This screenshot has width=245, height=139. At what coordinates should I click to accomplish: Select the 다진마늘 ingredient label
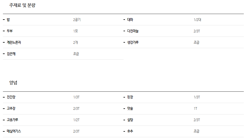133,31
